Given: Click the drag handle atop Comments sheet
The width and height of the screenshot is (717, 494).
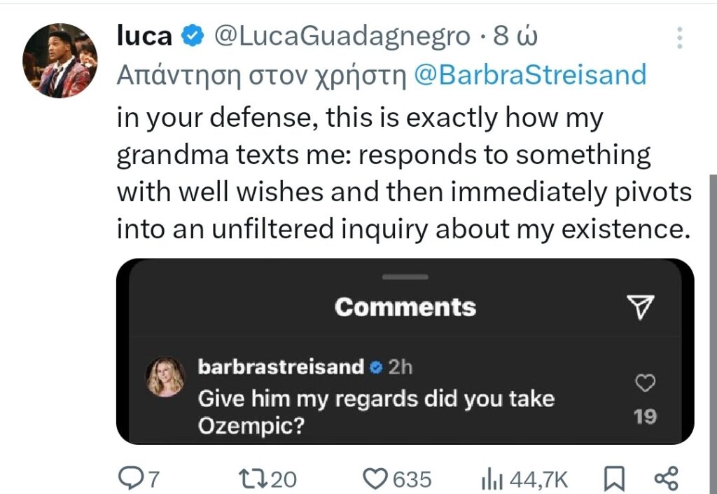Looking at the screenshot, I should [405, 277].
